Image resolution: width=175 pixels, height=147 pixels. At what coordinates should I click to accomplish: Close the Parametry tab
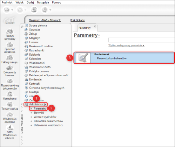click(95, 27)
